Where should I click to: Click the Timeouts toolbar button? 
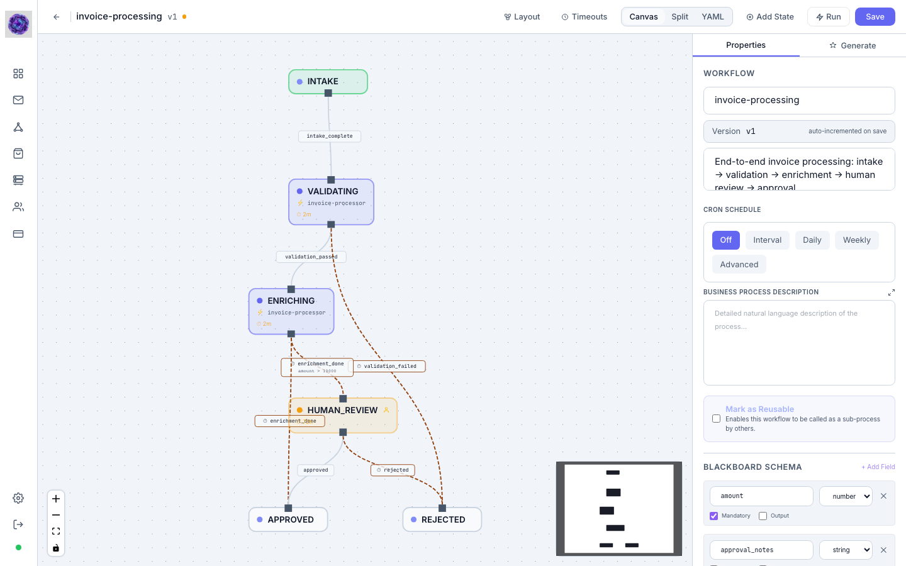[x=584, y=17]
